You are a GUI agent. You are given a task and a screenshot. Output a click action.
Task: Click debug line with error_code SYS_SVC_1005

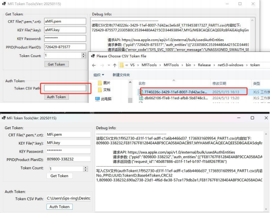178,50
